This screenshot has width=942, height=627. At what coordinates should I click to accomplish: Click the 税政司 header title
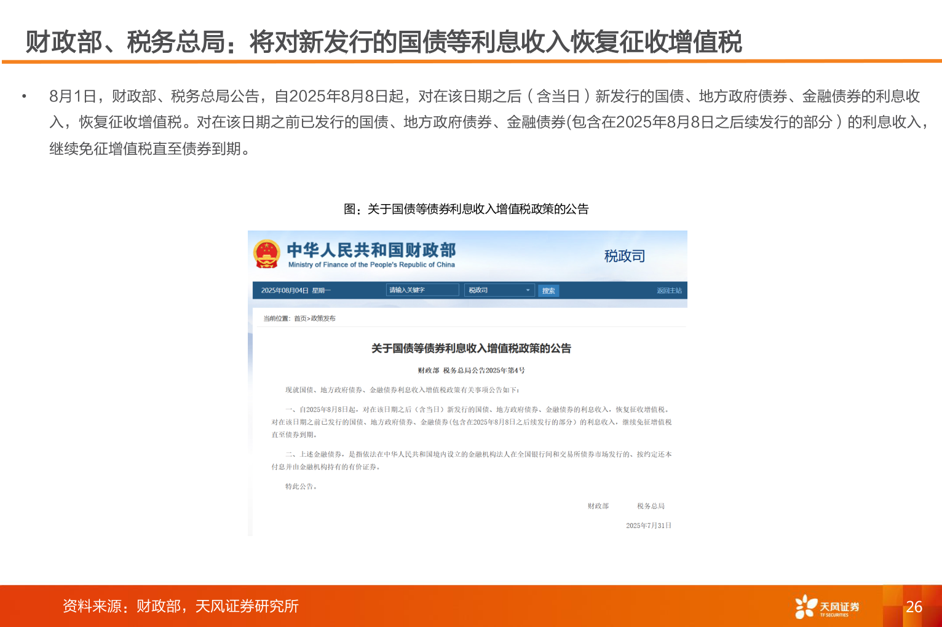point(625,256)
